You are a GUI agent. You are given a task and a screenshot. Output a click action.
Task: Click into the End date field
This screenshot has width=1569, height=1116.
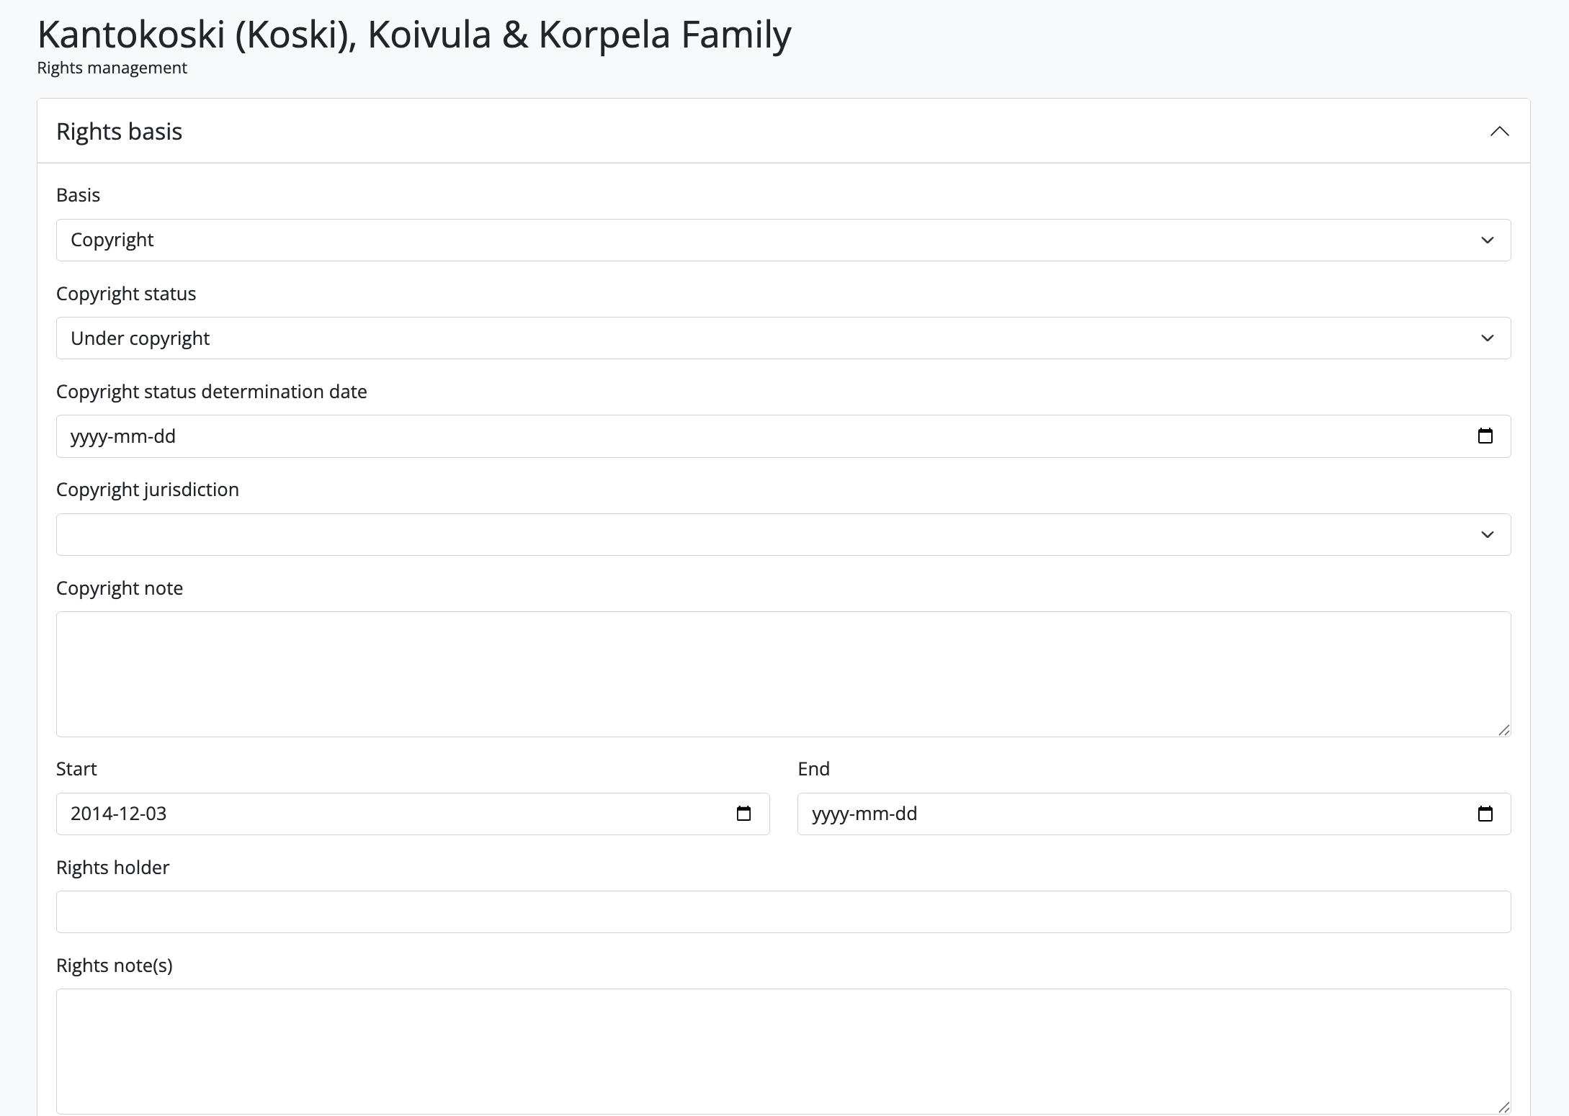coord(1117,814)
